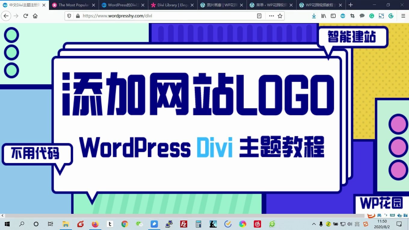Switch to the WordPress的Divi tab

pos(123,5)
